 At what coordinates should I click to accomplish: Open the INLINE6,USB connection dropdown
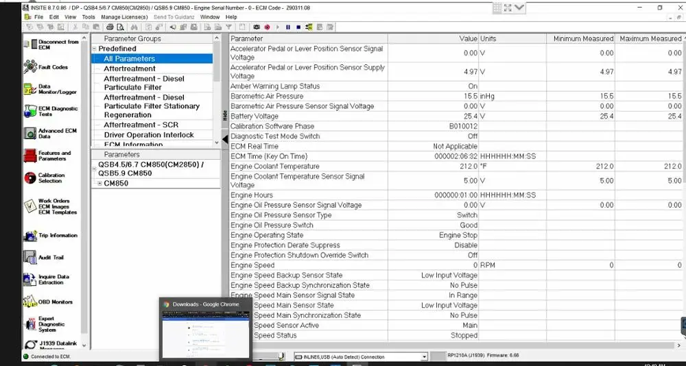(424, 357)
